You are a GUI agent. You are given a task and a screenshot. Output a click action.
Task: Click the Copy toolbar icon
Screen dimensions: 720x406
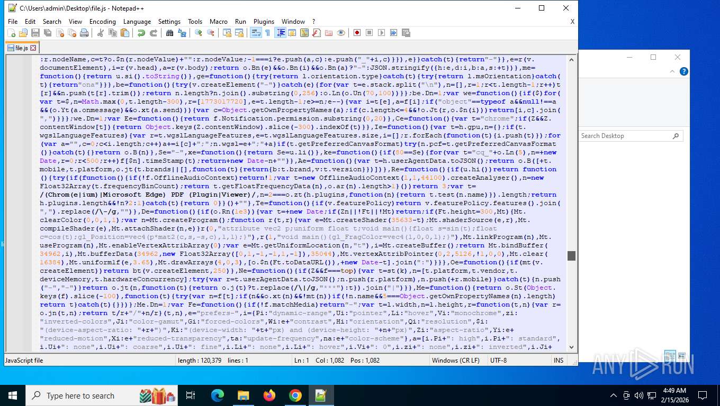[113, 33]
